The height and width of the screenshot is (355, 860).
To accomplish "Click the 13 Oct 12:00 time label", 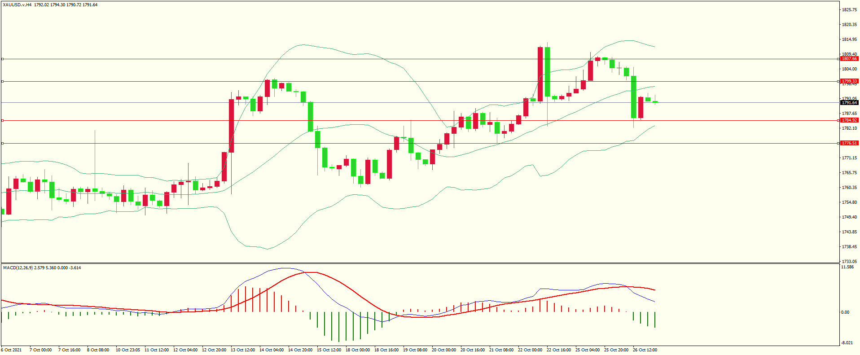I will coord(243,350).
